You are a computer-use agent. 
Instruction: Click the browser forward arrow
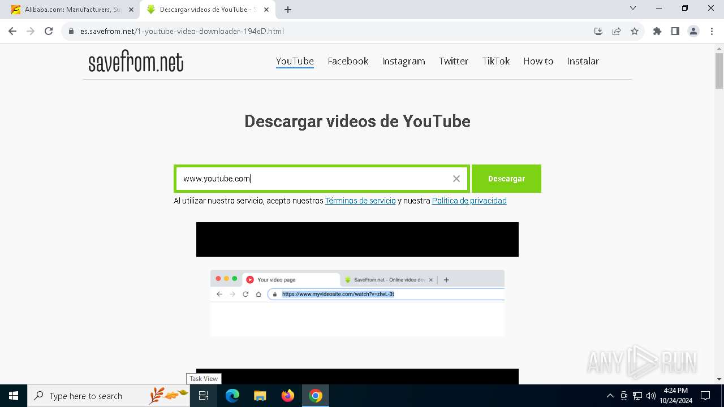click(31, 31)
